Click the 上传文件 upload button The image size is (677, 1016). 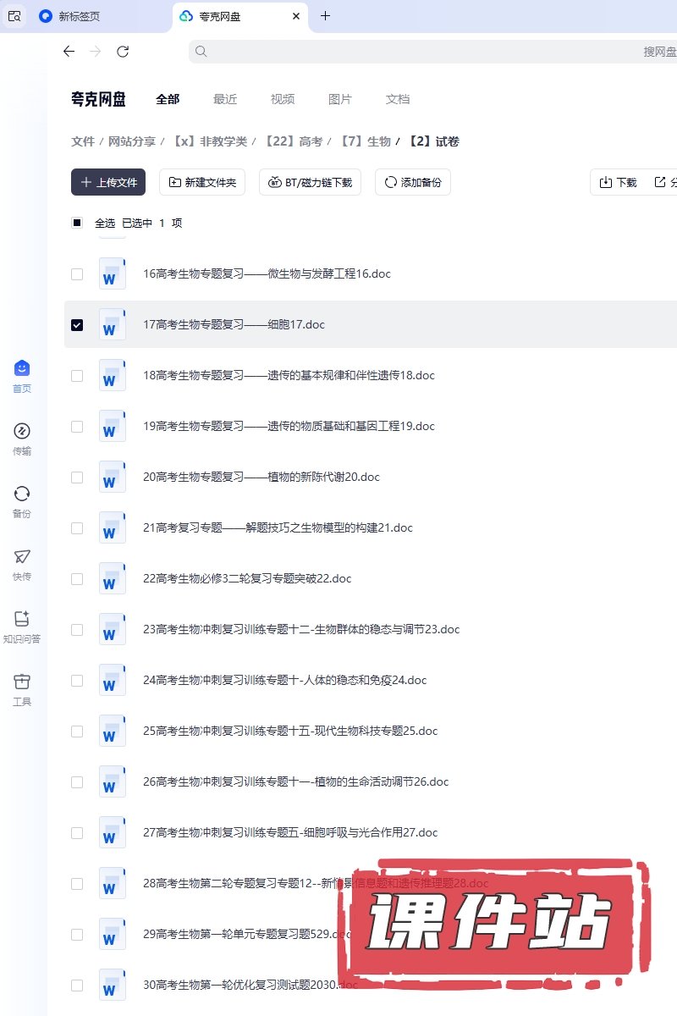point(108,182)
